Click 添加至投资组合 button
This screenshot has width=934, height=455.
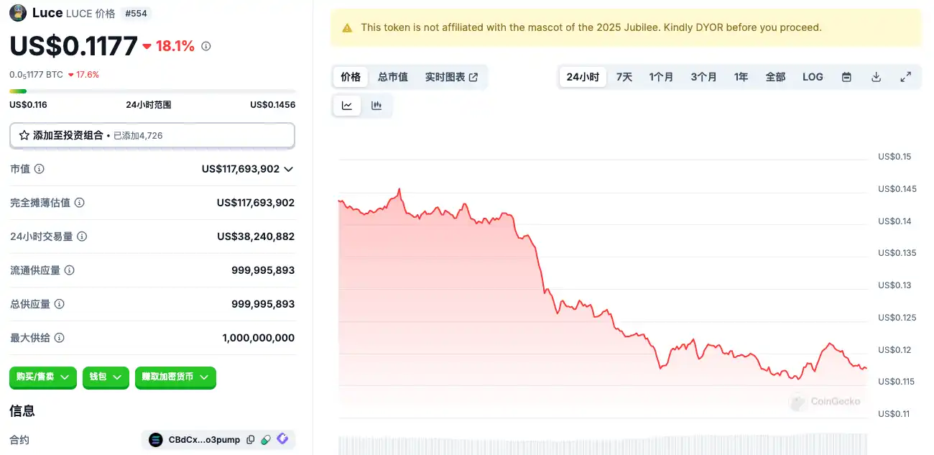point(152,135)
